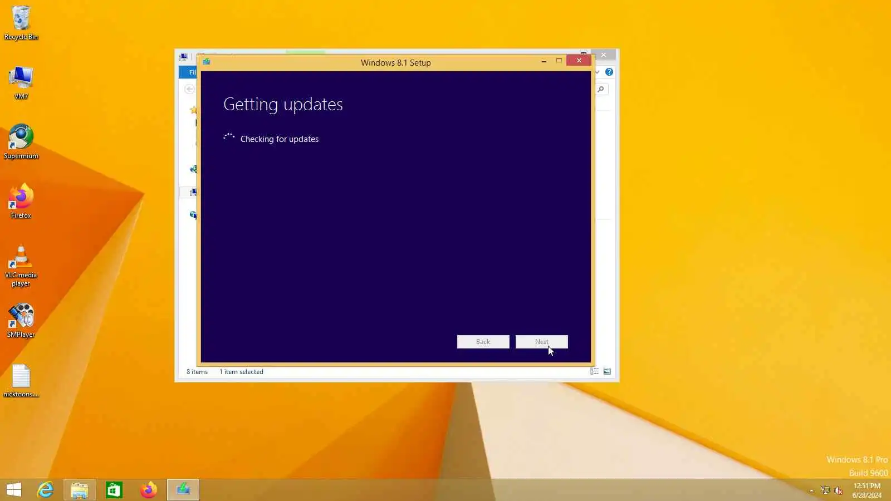Open the network status tray icon
The image size is (891, 501).
pyautogui.click(x=825, y=490)
